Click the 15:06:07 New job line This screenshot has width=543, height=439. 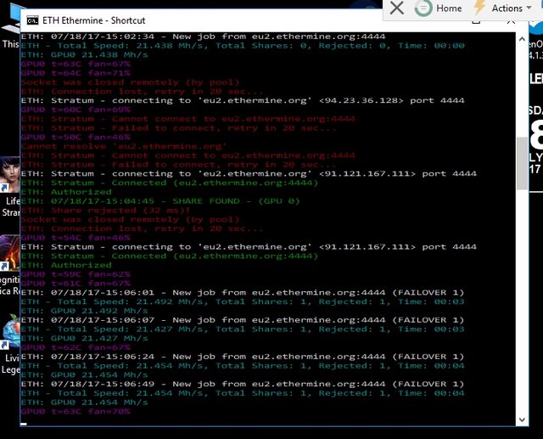point(243,320)
